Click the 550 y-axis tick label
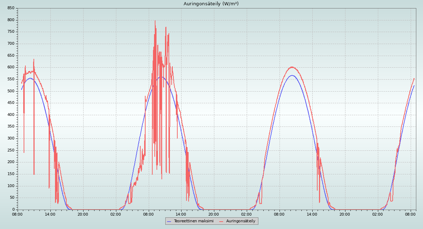 (x=11, y=79)
